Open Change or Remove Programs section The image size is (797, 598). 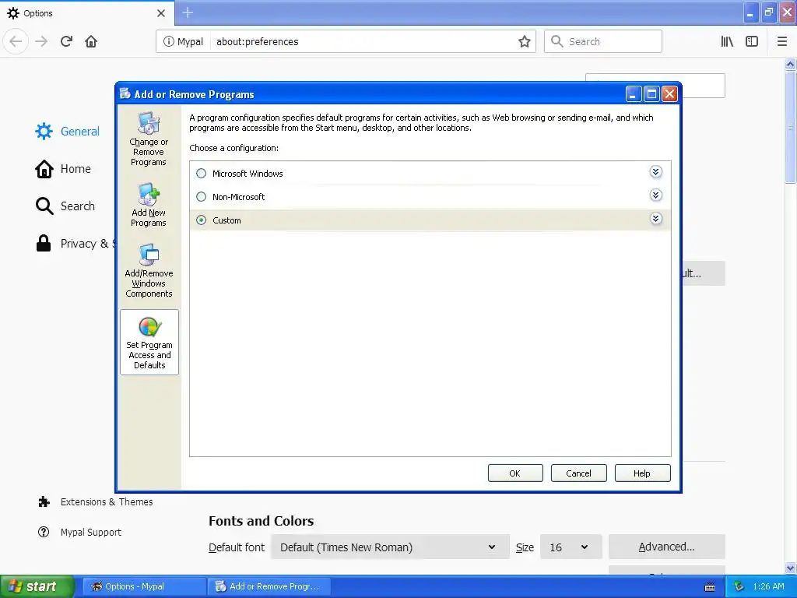click(x=149, y=139)
